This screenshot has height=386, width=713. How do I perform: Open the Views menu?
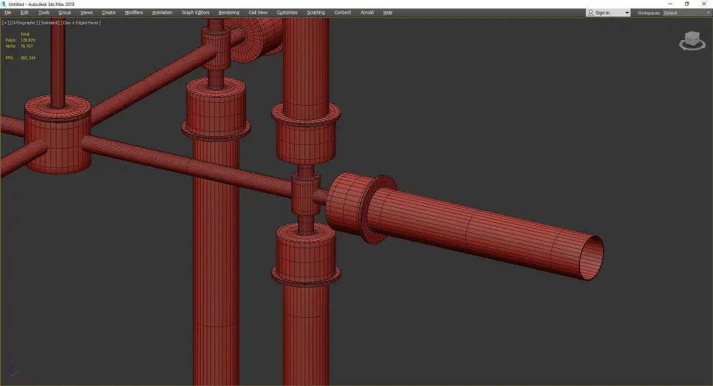pyautogui.click(x=86, y=12)
